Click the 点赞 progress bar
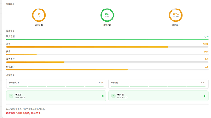 coord(107,47)
